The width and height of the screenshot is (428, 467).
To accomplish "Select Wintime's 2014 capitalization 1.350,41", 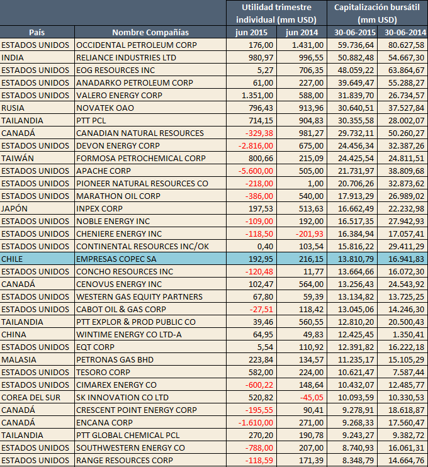I will click(x=403, y=334).
